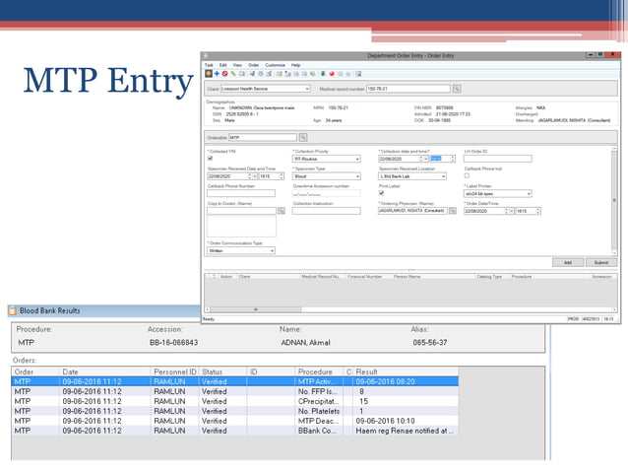Click the Copy to Doctor search icon
This screenshot has height=471, width=628.
pyautogui.click(x=282, y=211)
